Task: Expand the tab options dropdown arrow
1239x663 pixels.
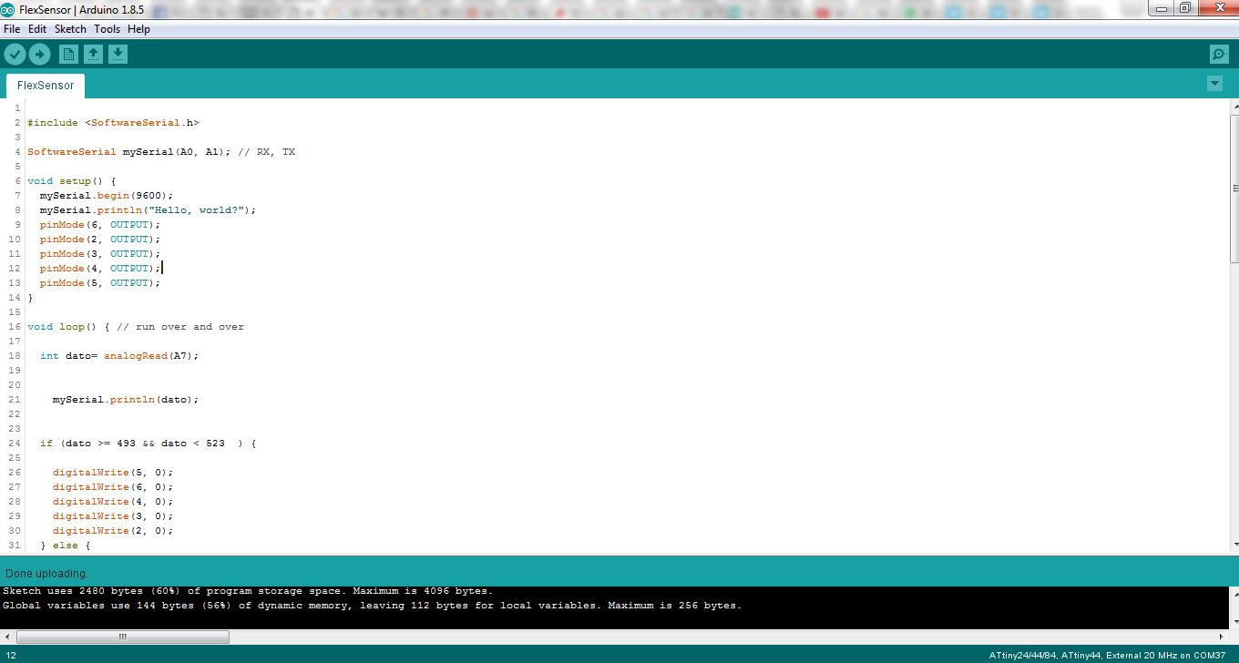Action: point(1214,84)
